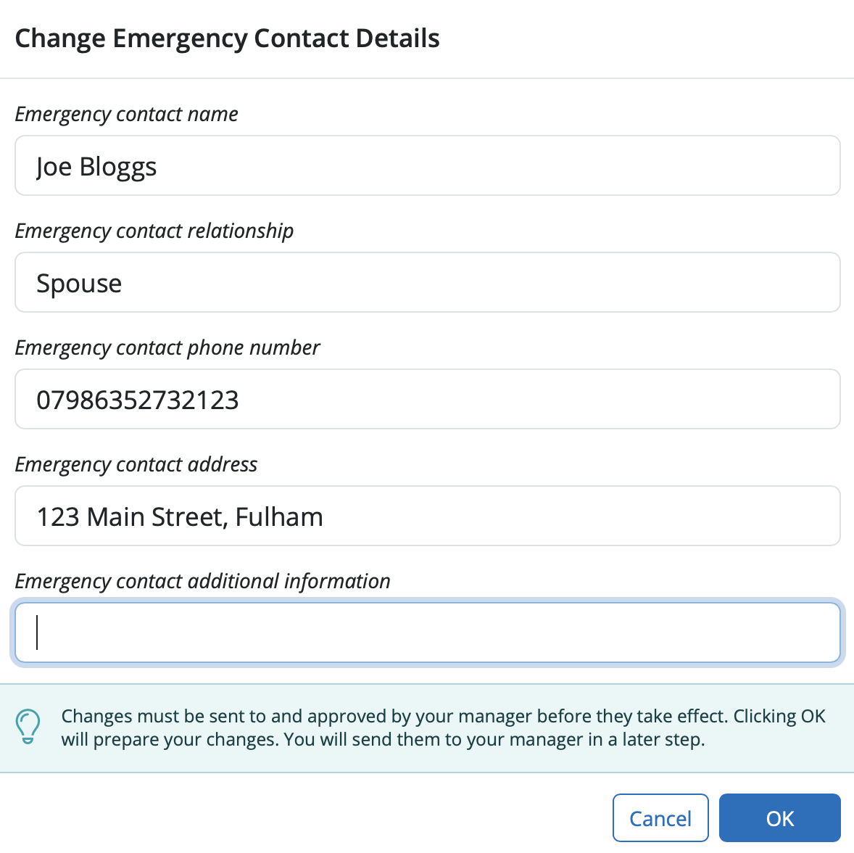The width and height of the screenshot is (854, 853).
Task: Click the lightbulb tip icon
Action: point(28,727)
